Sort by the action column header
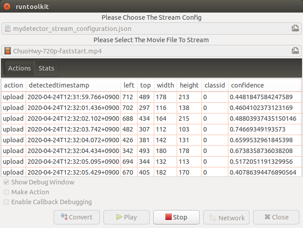Screen dimensions: 303x228 tap(13, 85)
